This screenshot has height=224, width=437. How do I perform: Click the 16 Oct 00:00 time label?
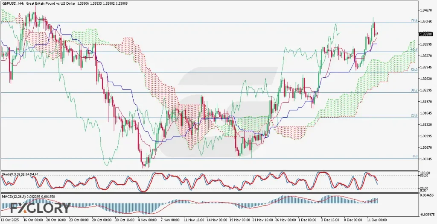33,220
